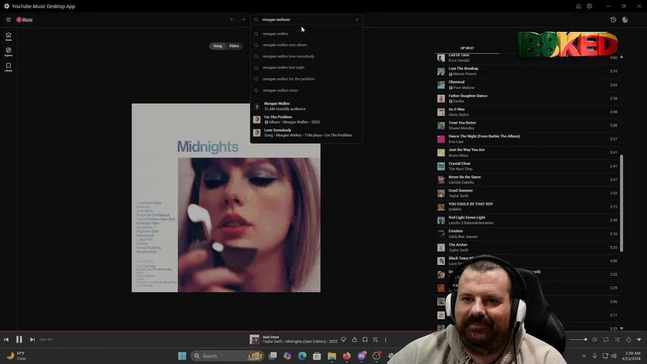The width and height of the screenshot is (647, 364).
Task: Open Library in the left sidebar
Action: click(x=9, y=67)
